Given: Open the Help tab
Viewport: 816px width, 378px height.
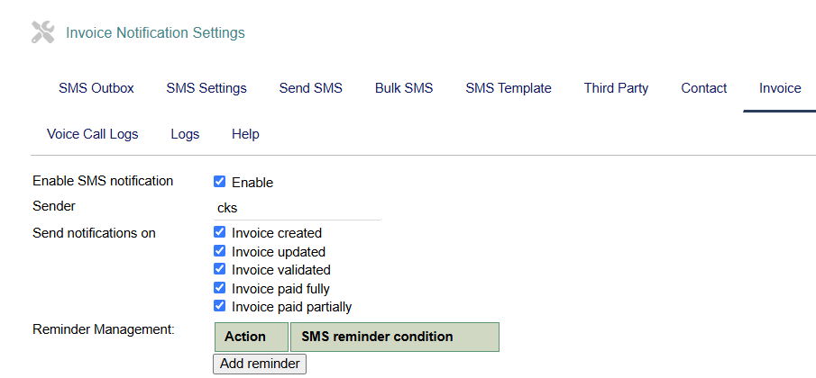Looking at the screenshot, I should click(x=245, y=134).
